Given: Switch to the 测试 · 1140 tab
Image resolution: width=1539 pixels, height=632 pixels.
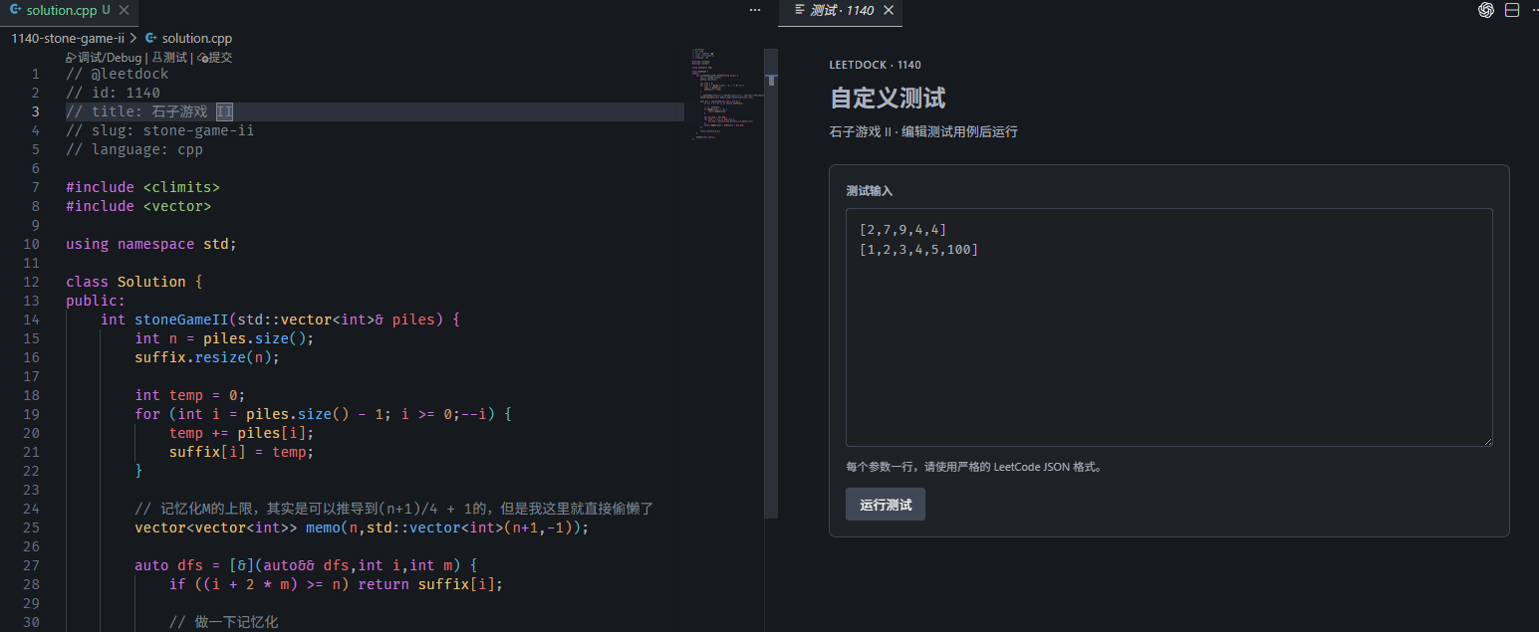Looking at the screenshot, I should (842, 10).
